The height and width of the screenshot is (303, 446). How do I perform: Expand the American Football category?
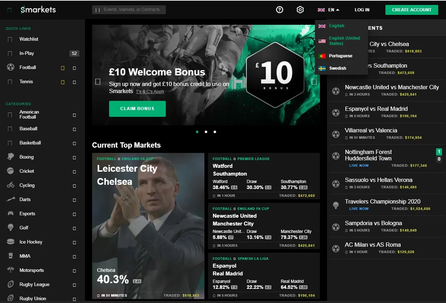click(74, 115)
